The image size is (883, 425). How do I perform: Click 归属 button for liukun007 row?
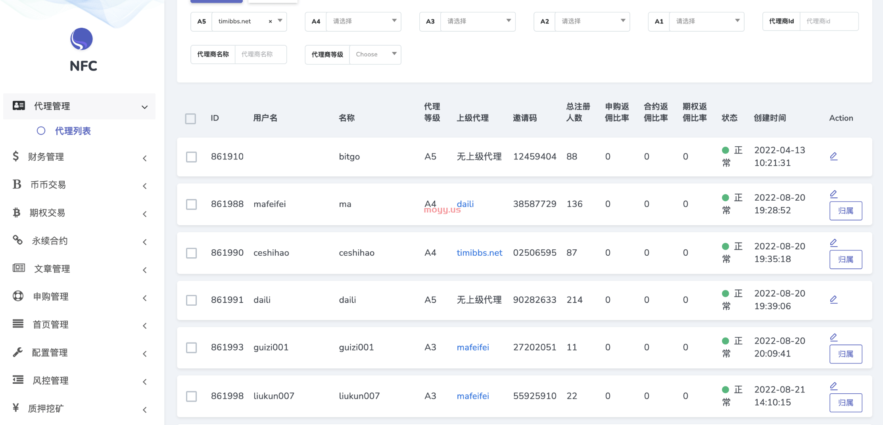pyautogui.click(x=846, y=403)
